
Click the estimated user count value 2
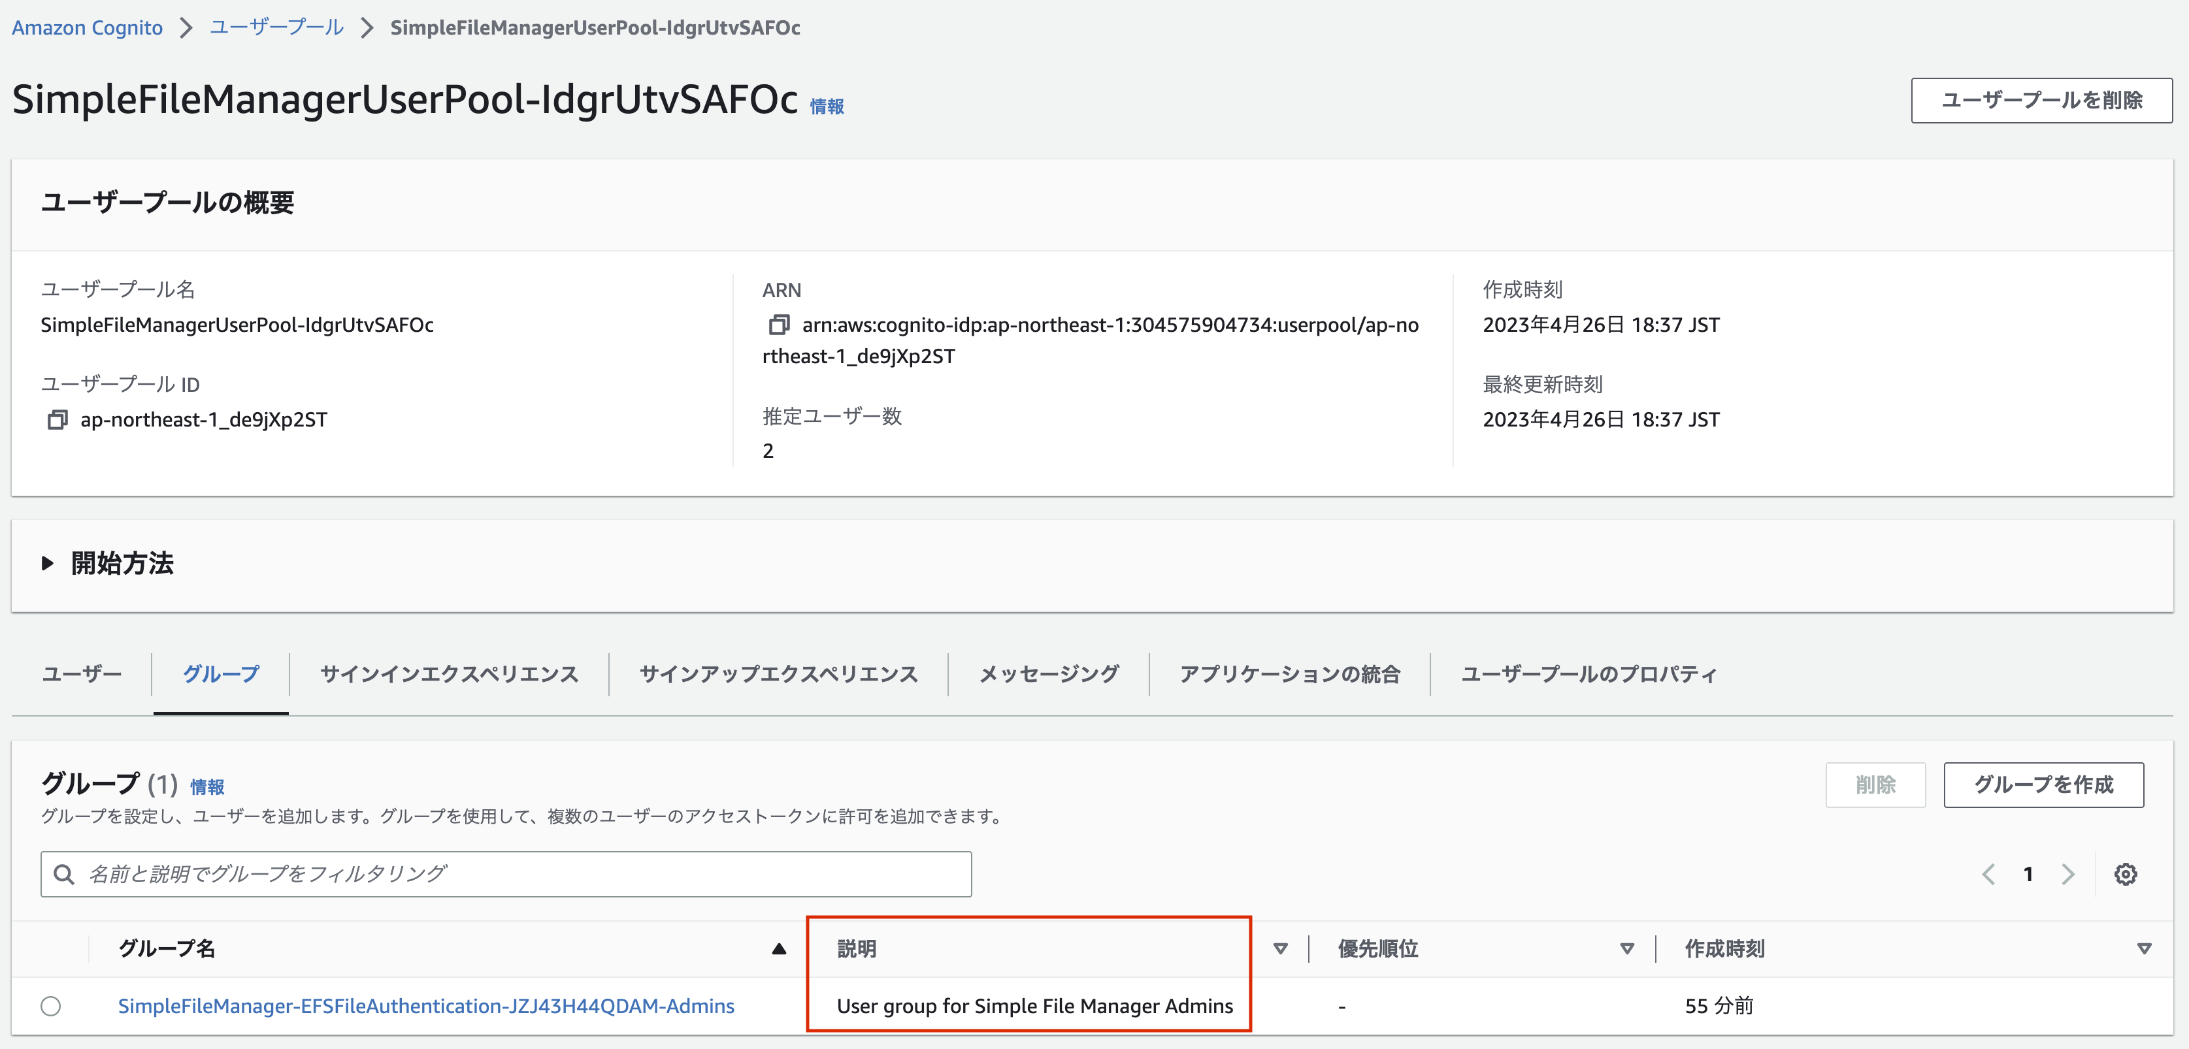pyautogui.click(x=767, y=450)
